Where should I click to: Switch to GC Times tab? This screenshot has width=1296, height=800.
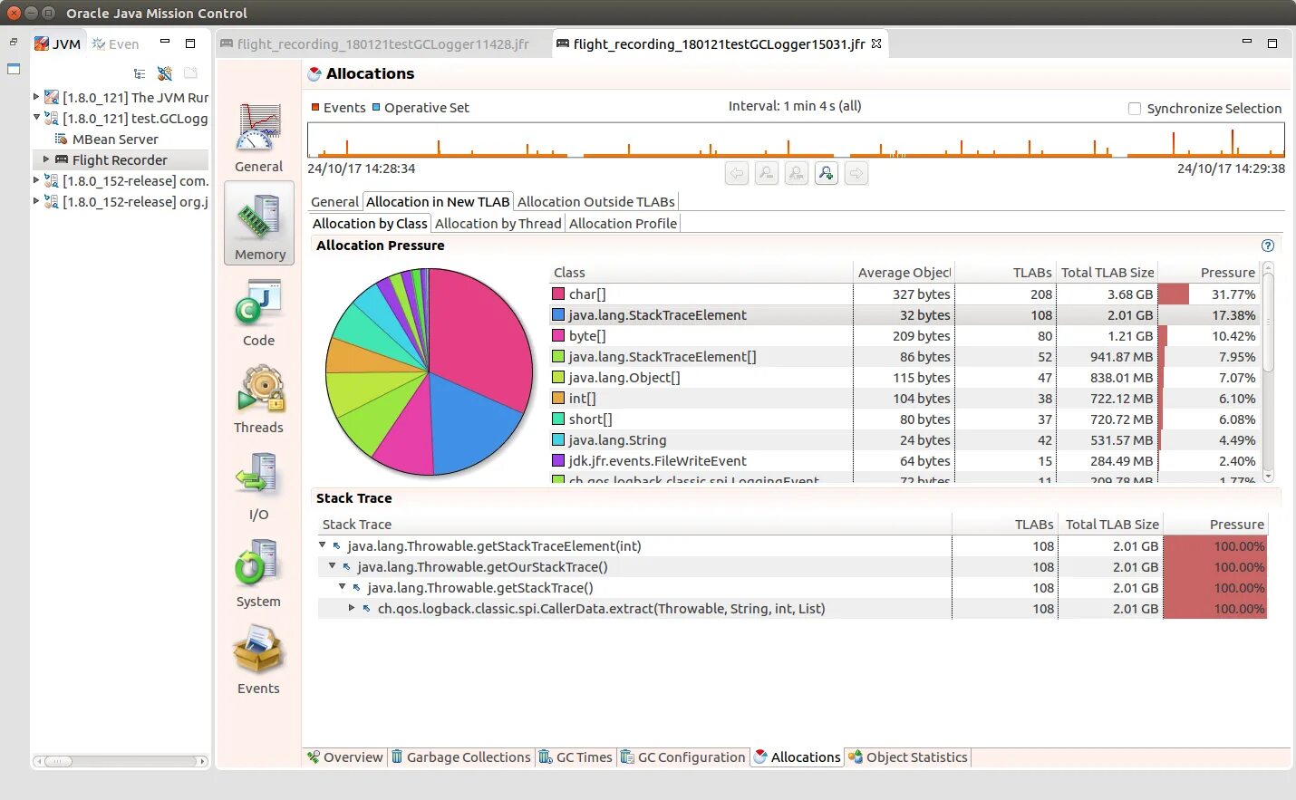pos(575,757)
